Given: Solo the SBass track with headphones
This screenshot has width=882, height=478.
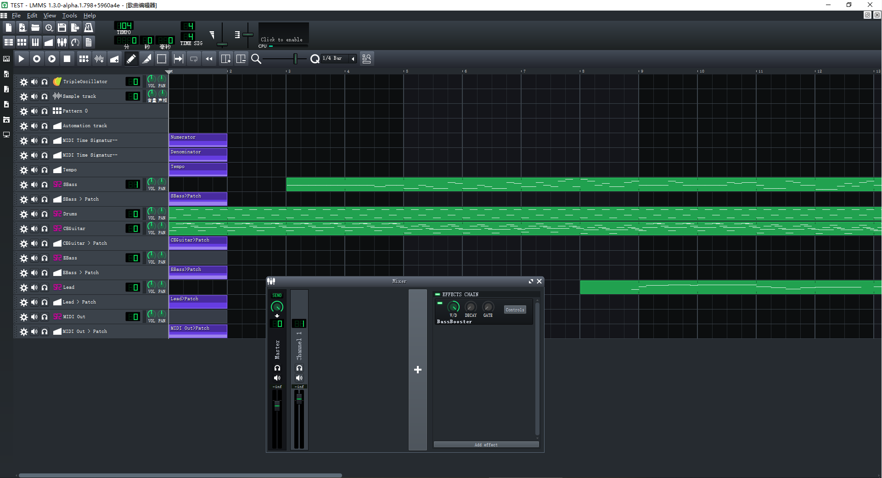Looking at the screenshot, I should [x=45, y=185].
